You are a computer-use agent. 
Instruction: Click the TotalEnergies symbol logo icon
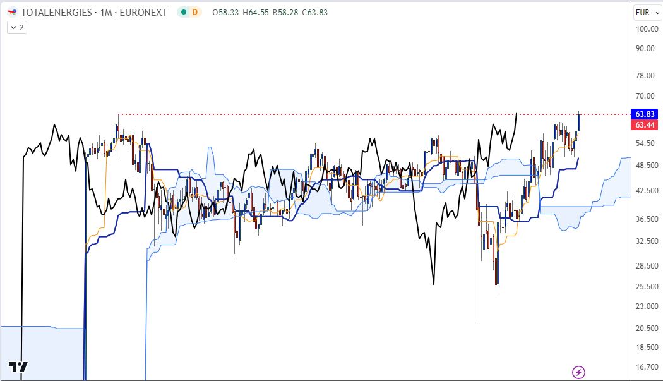(12, 12)
